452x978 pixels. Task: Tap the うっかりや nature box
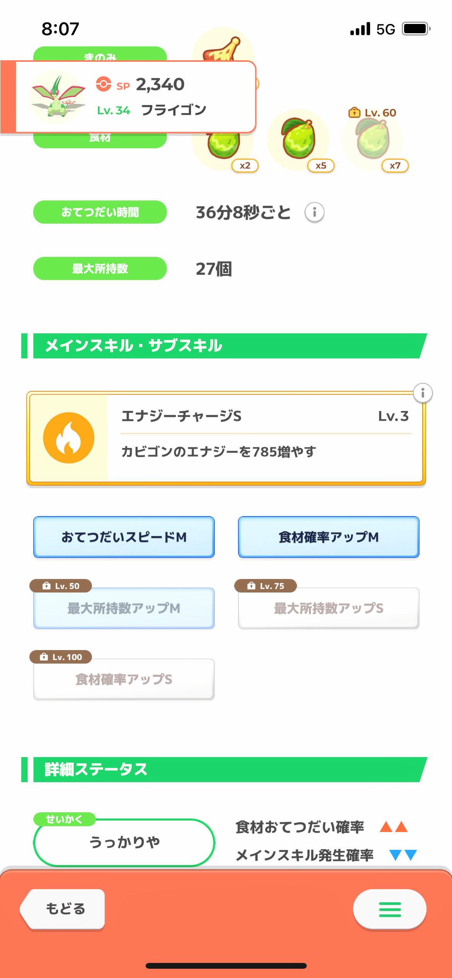124,842
